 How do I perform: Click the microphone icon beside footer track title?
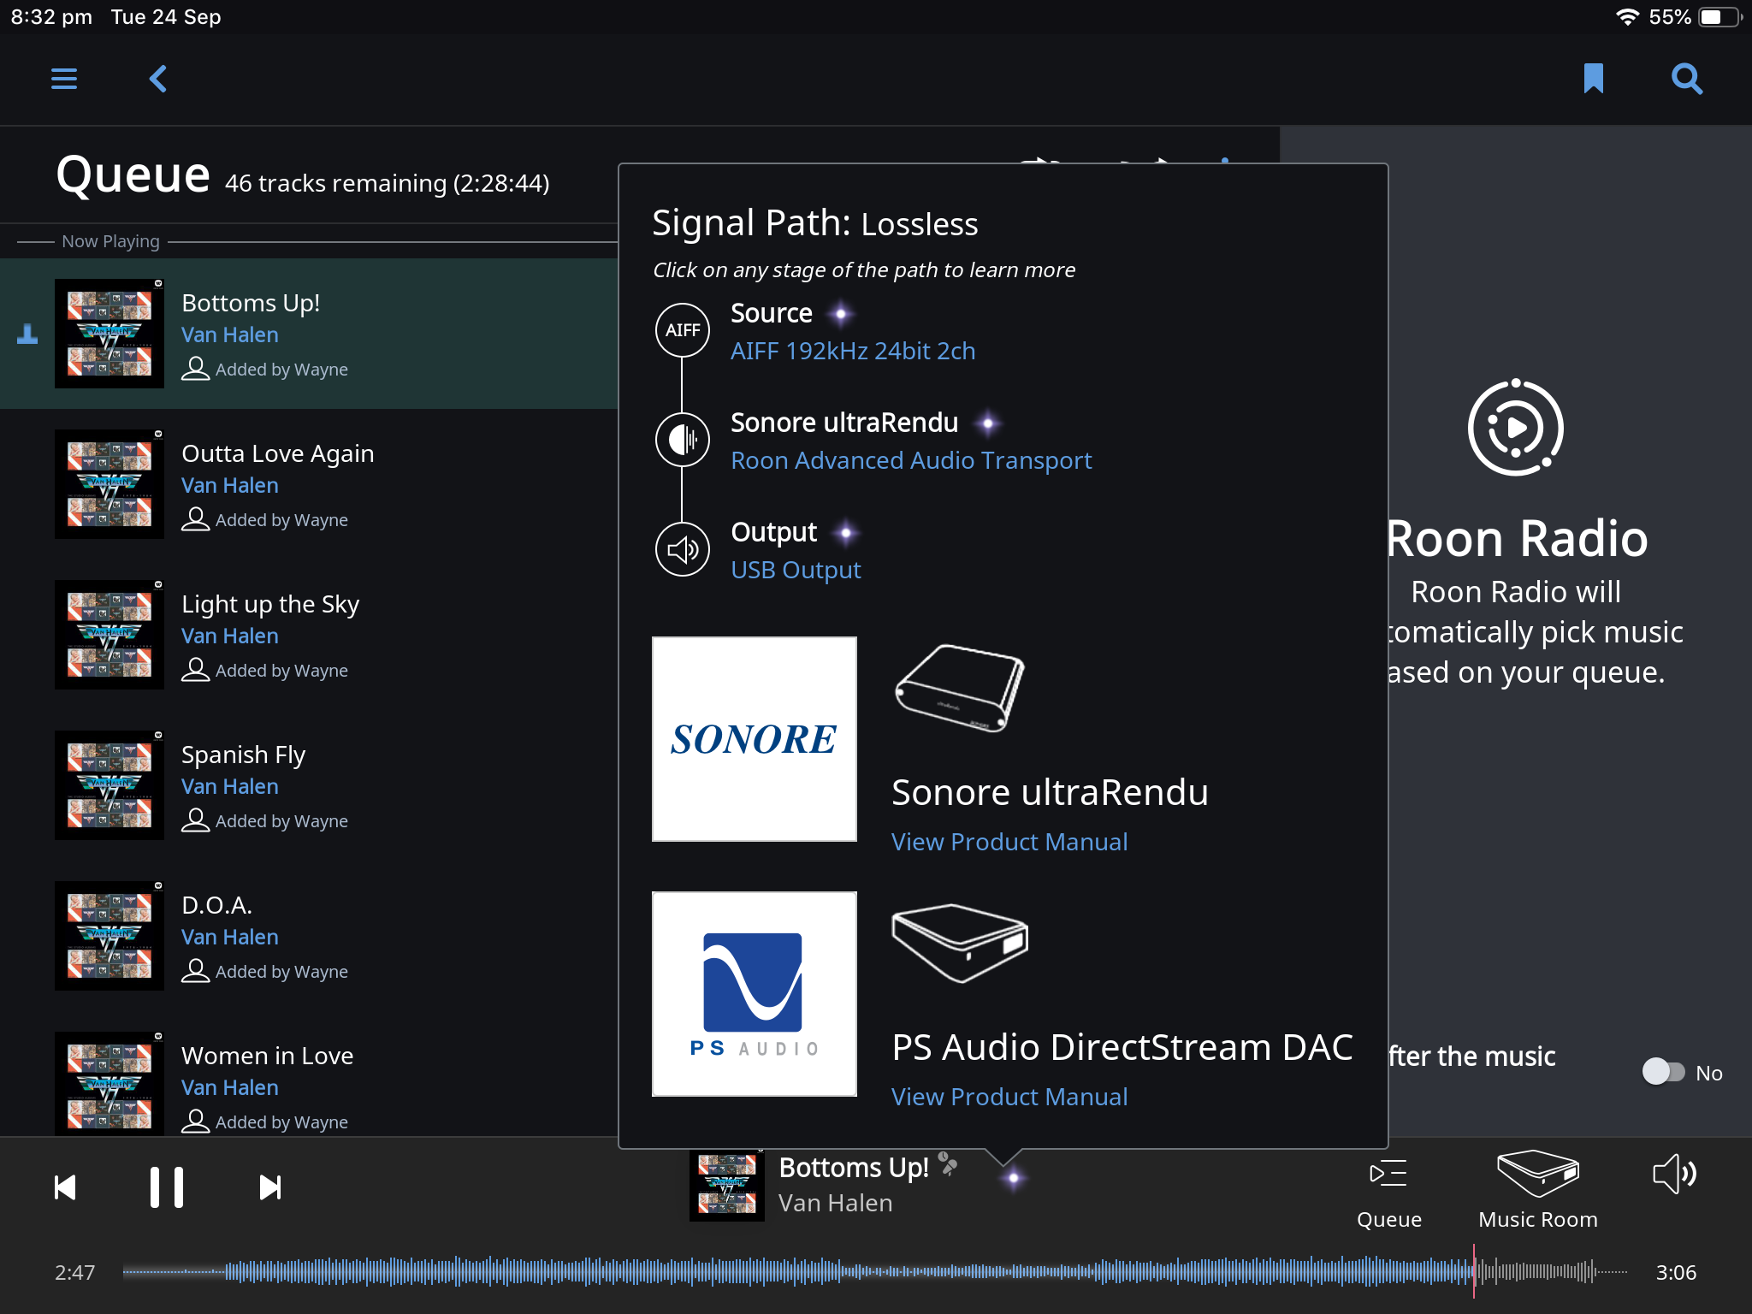coord(948,1163)
